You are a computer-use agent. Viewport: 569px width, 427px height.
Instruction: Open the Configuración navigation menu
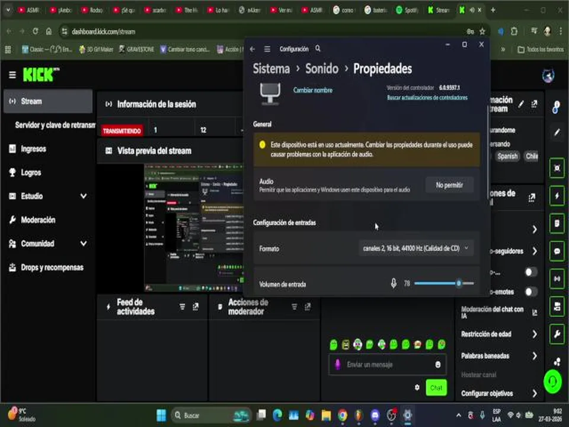click(x=267, y=49)
